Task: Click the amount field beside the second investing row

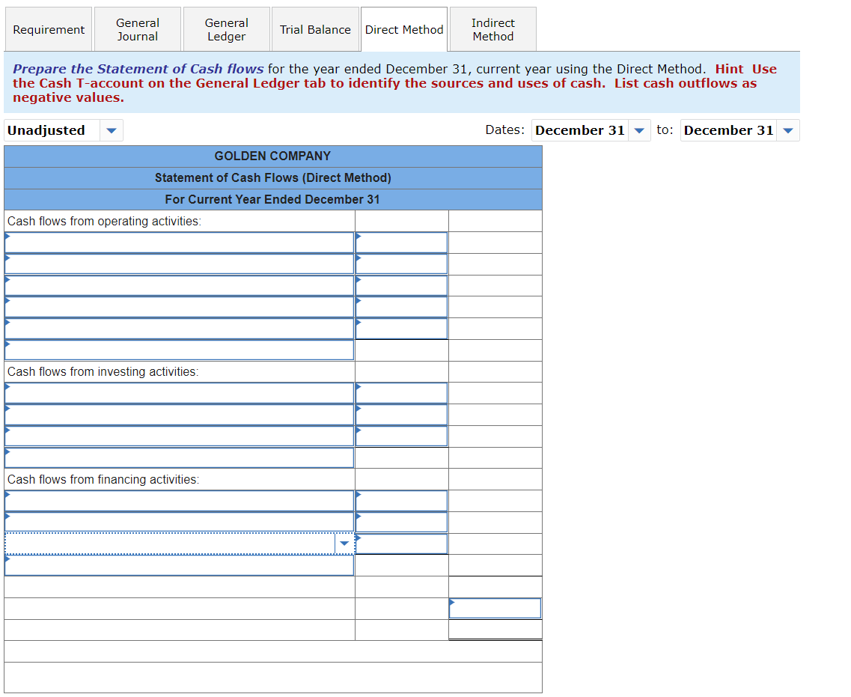Action: pyautogui.click(x=401, y=414)
